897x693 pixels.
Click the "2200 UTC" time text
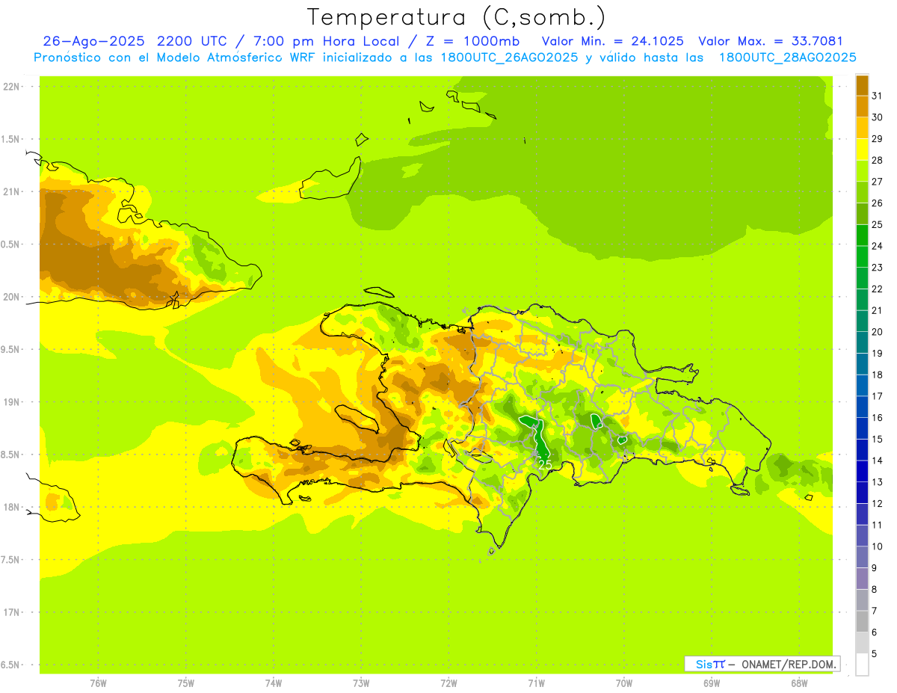[x=194, y=41]
